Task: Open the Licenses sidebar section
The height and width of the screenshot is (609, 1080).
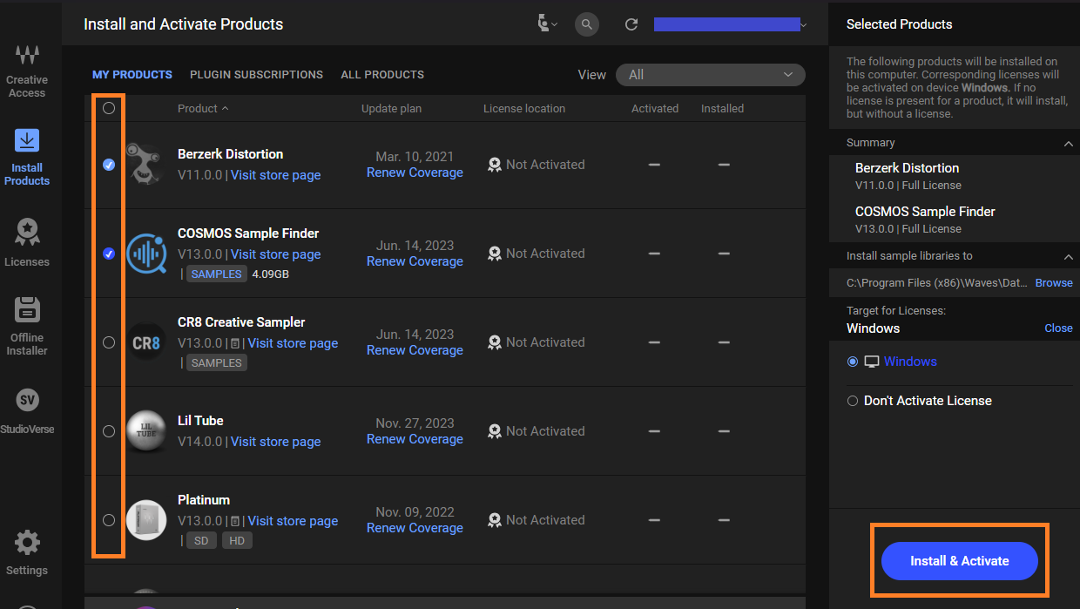Action: (x=27, y=243)
